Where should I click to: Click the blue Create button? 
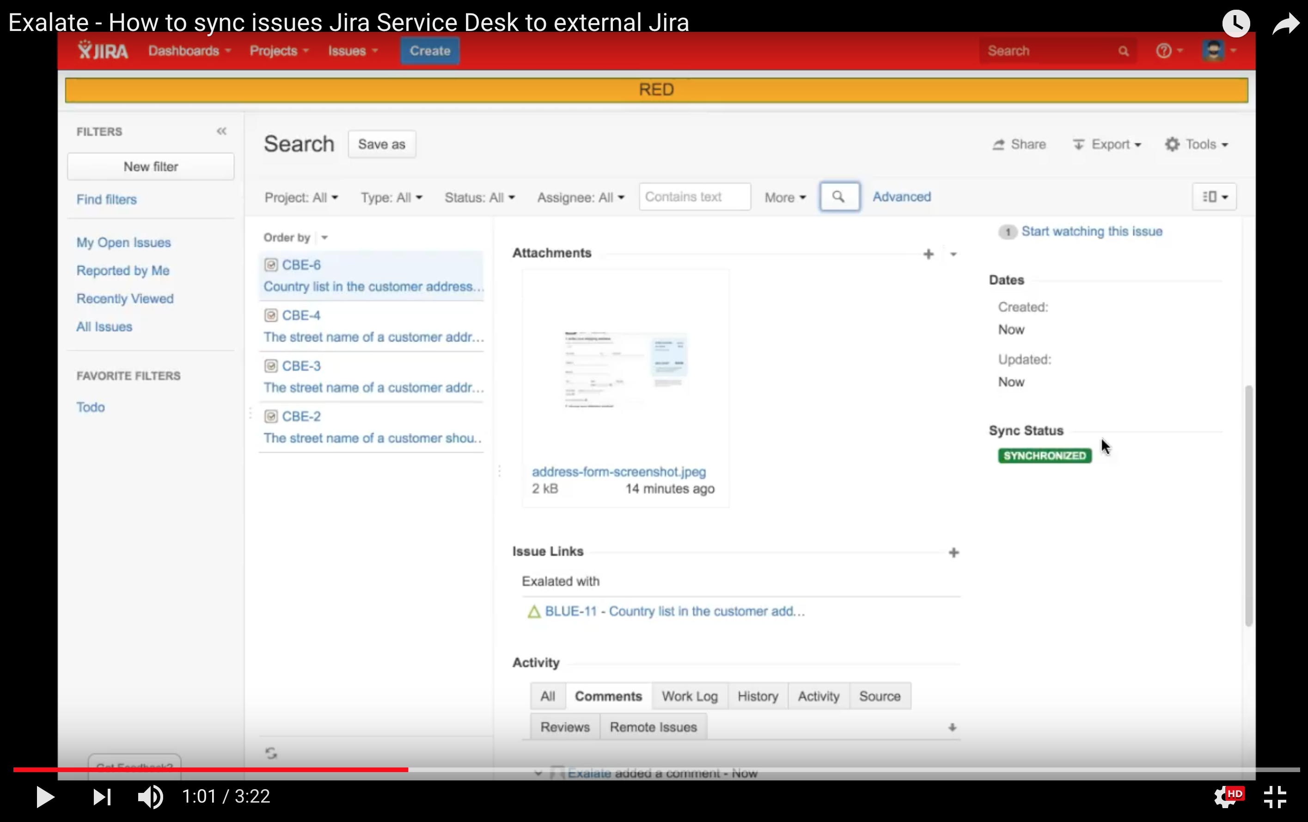[430, 51]
